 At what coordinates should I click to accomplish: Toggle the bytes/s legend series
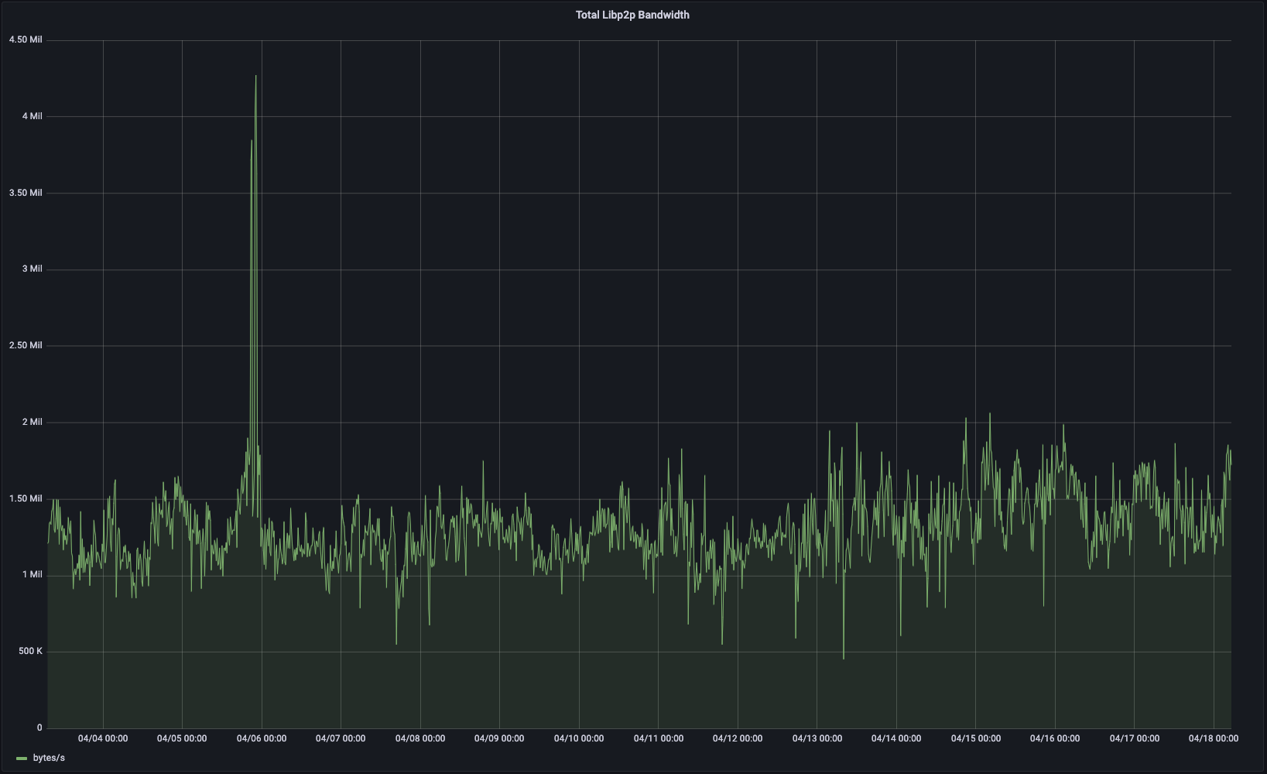[x=49, y=758]
